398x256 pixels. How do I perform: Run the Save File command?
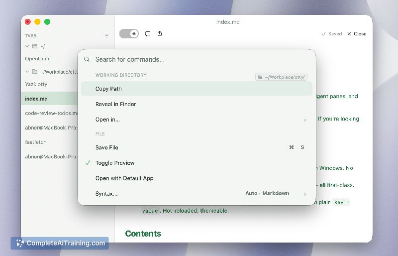(x=197, y=147)
